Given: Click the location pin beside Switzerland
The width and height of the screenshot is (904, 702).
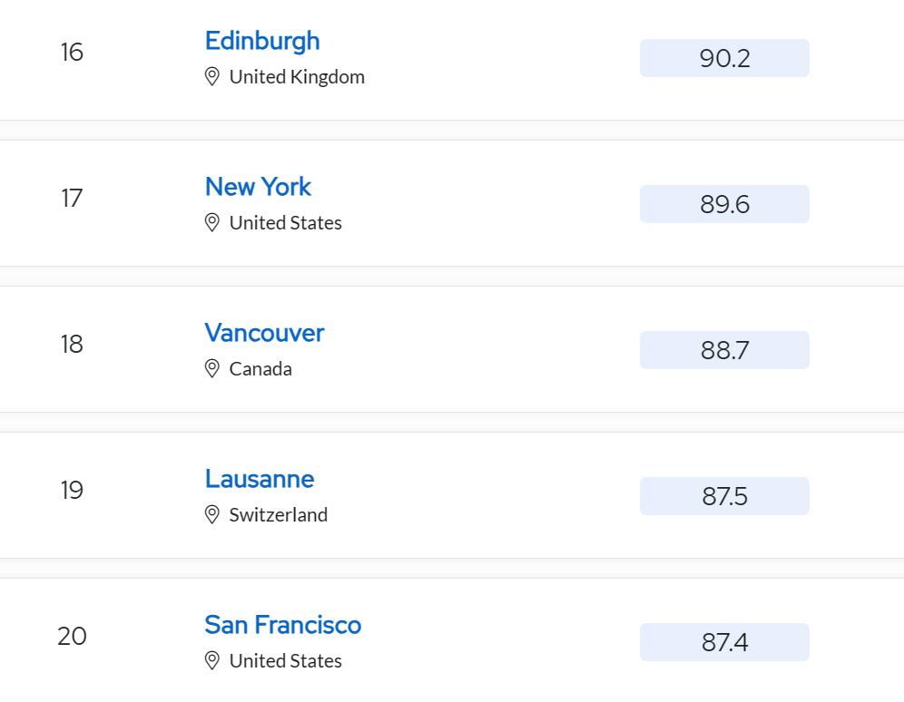Looking at the screenshot, I should (212, 515).
